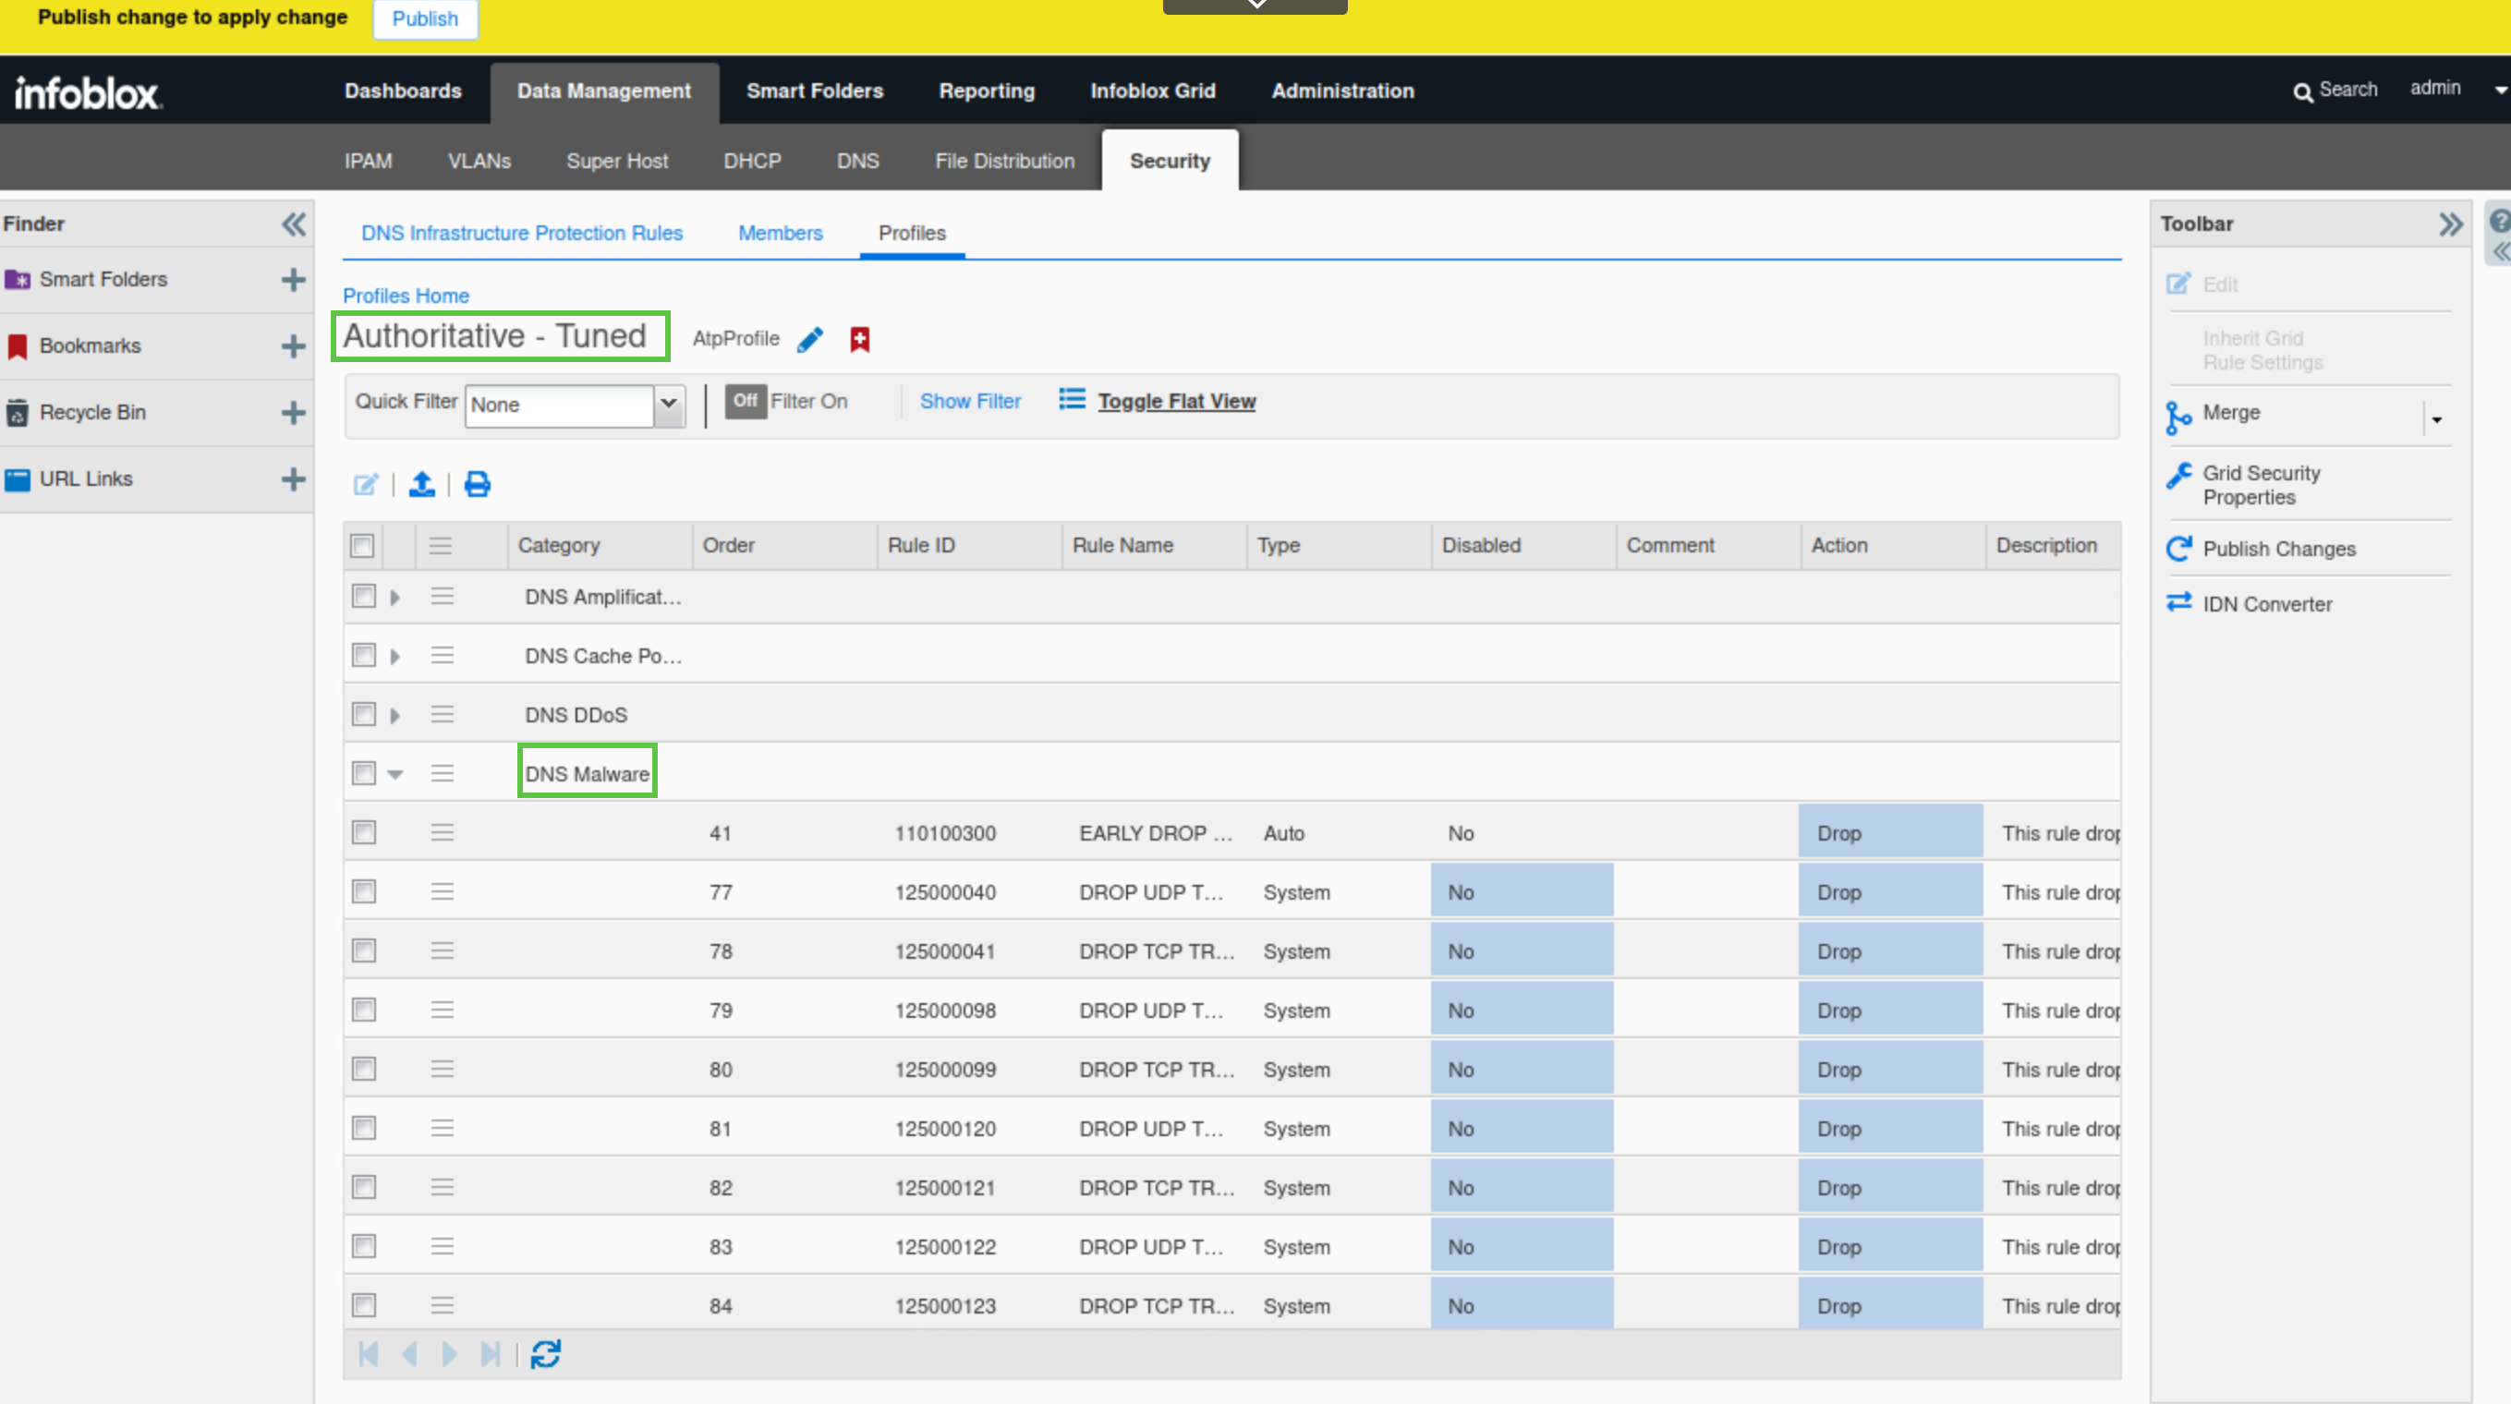This screenshot has width=2511, height=1404.
Task: Select all rows via header checkbox
Action: (x=363, y=546)
